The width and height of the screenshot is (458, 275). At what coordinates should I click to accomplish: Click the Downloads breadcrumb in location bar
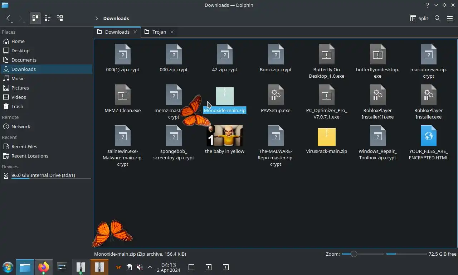[116, 18]
